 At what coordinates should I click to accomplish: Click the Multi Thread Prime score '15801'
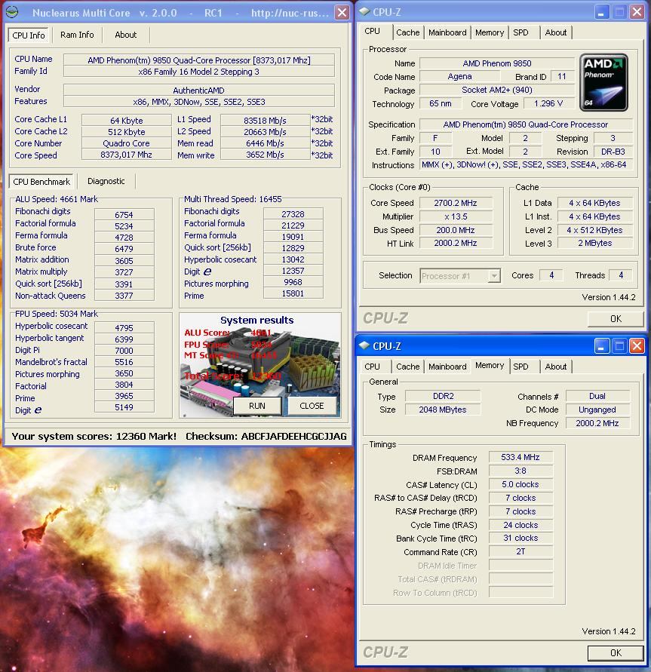click(293, 293)
